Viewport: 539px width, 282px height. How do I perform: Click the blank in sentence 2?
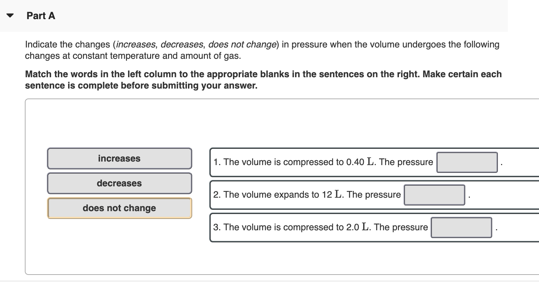434,194
